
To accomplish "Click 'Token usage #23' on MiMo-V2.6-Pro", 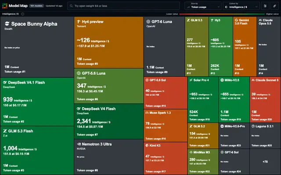I will [x=231, y=145].
